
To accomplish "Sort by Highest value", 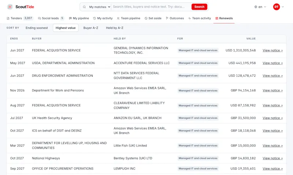I will click(66, 28).
